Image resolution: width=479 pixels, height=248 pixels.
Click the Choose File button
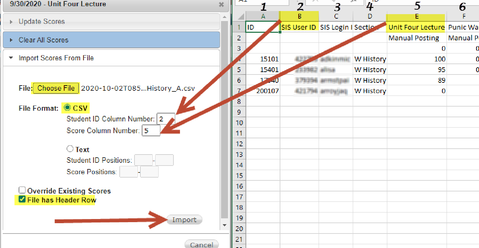tap(56, 88)
